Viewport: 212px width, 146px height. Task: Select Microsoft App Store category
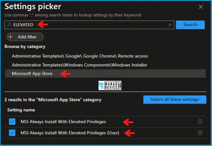tap(105, 73)
